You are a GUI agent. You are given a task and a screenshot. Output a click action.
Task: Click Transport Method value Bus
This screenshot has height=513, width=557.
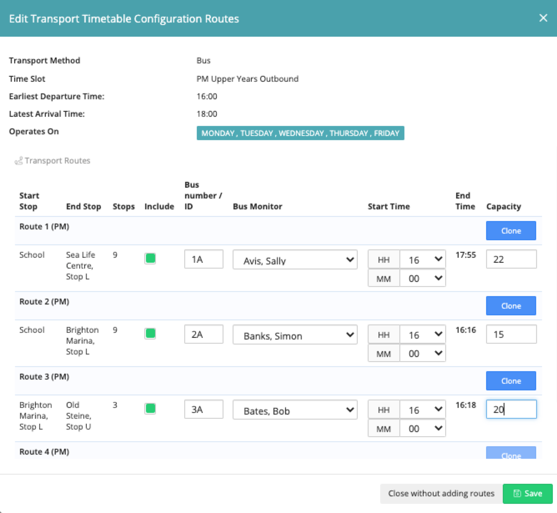(x=203, y=60)
